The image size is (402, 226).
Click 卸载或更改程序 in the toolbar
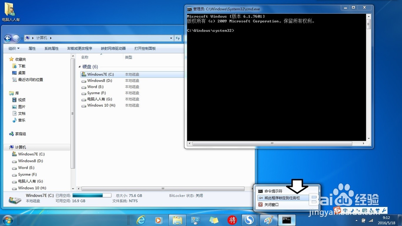tap(80, 49)
